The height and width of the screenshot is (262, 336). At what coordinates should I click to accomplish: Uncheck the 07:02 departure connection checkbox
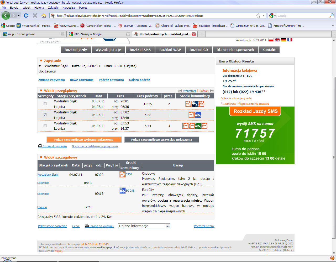point(45,115)
